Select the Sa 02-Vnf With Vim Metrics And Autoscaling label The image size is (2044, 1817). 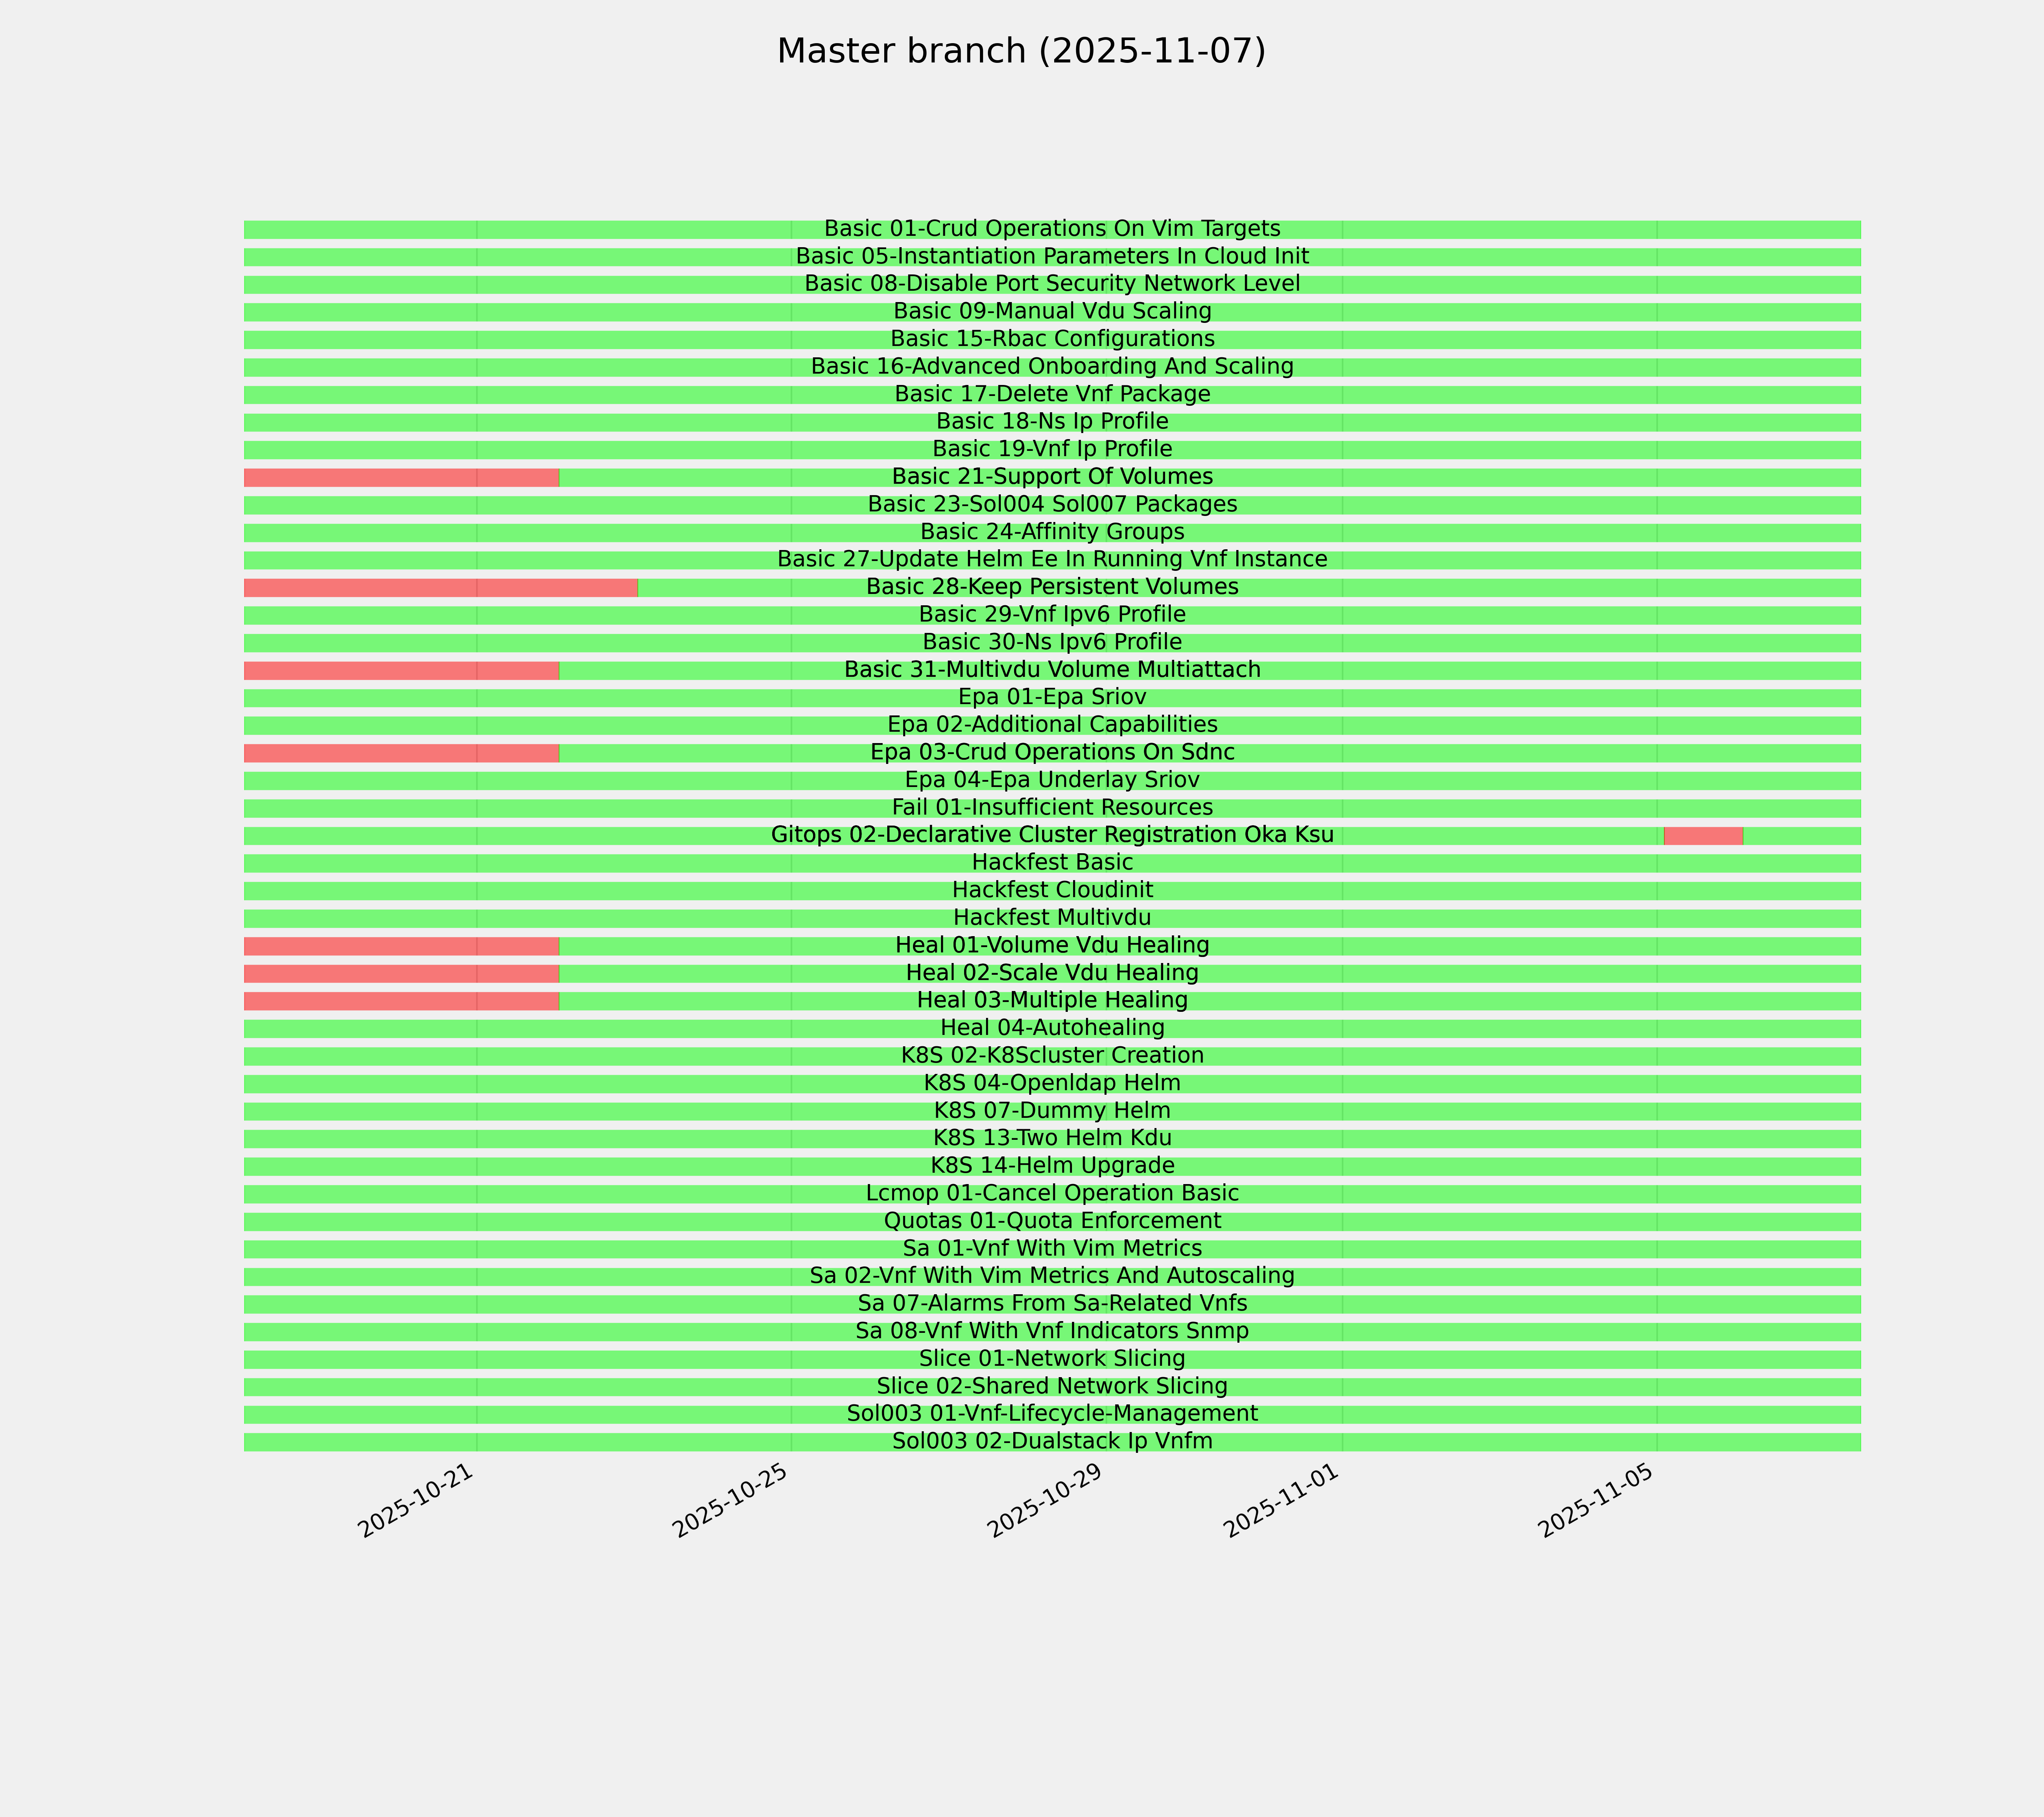coord(1052,1276)
